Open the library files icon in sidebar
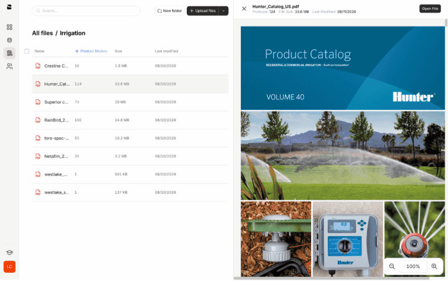Viewport: 448px width, 281px height. (9, 53)
